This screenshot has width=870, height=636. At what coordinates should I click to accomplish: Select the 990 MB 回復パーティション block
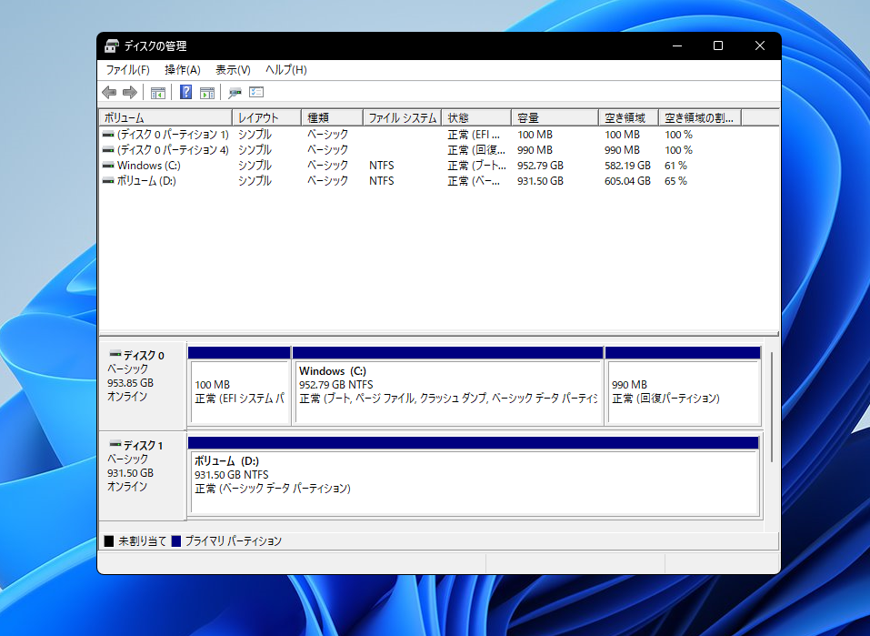coord(683,386)
